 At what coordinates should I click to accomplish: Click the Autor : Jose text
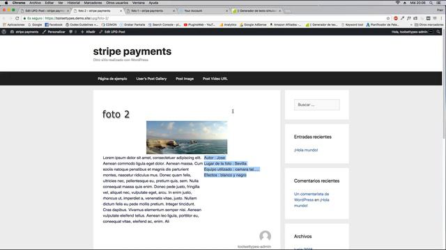pos(215,158)
